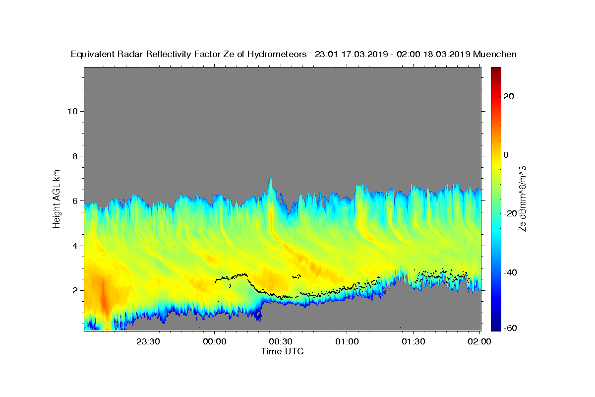
Task: Click the 01:00 time axis label
Action: [347, 341]
